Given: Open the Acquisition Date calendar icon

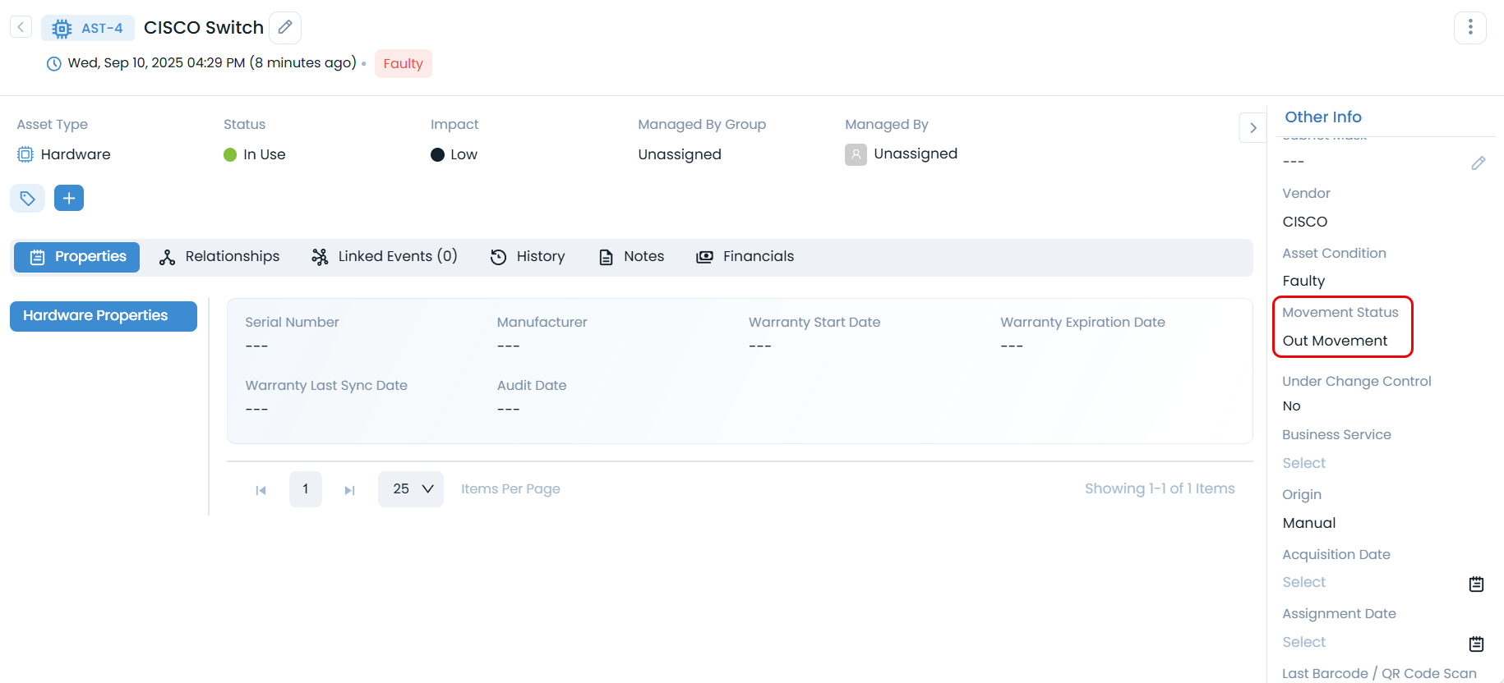Looking at the screenshot, I should pos(1476,584).
